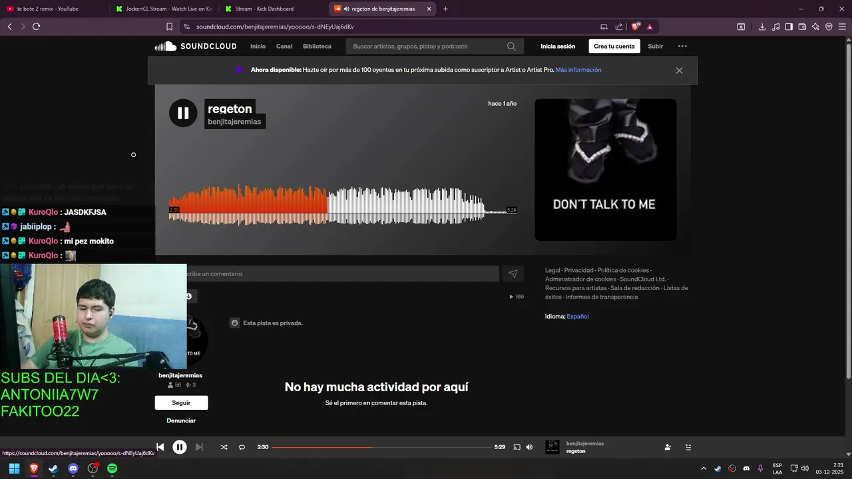852x479 pixels.
Task: Open media control music note icon
Action: click(x=775, y=27)
